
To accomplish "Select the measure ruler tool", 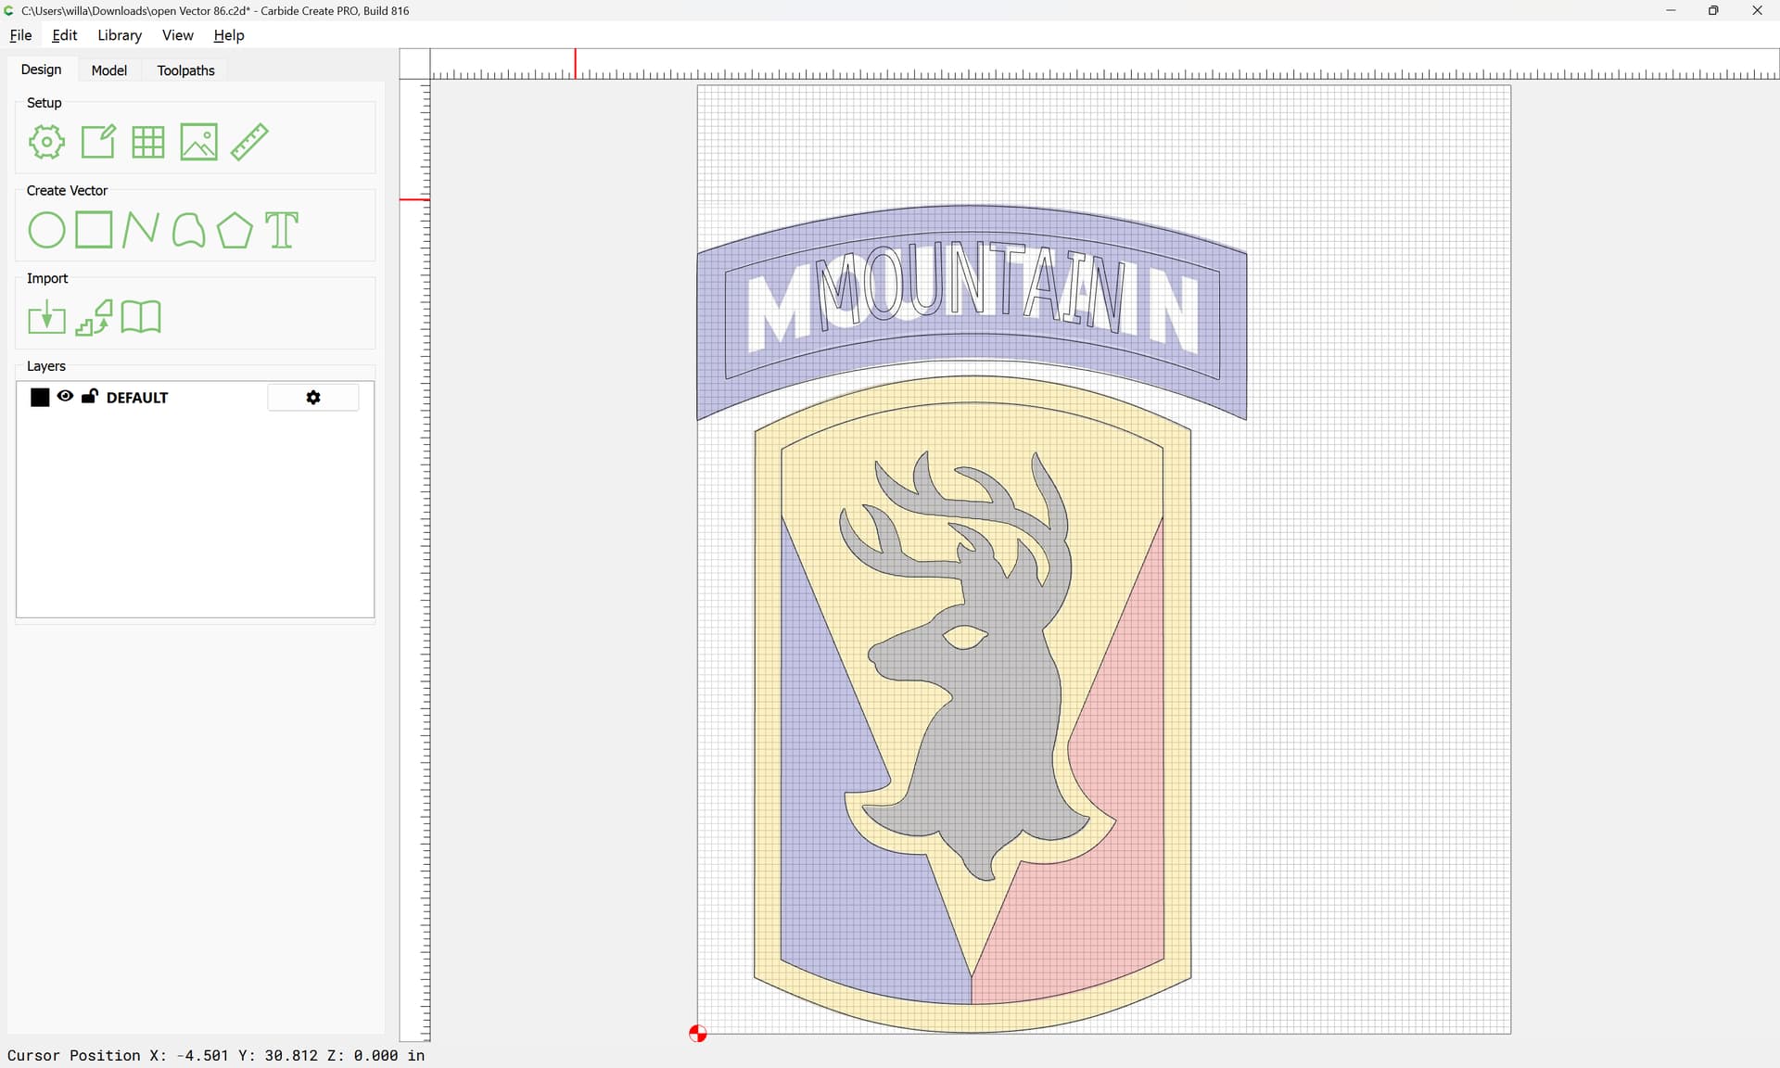I will [249, 142].
